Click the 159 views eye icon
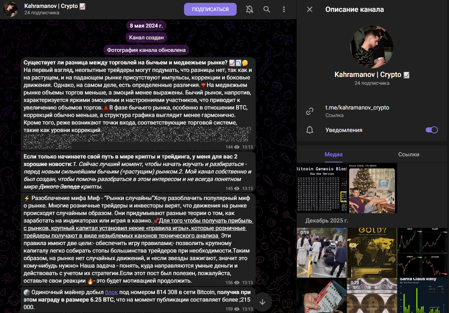Image resolution: width=449 pixels, height=313 pixels. tap(237, 309)
